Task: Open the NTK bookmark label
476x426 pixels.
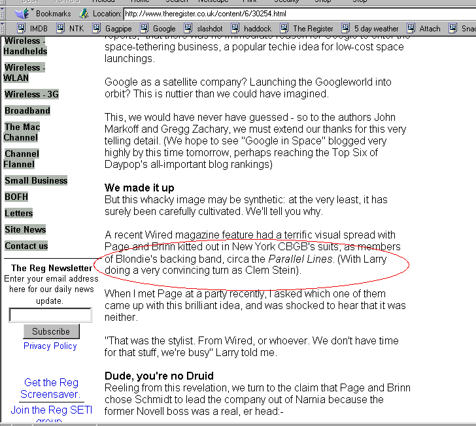Action: click(x=76, y=29)
